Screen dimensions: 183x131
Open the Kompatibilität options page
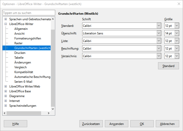[24, 72]
